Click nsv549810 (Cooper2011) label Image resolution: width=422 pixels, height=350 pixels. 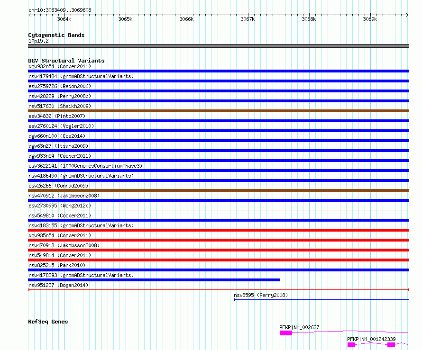60,215
